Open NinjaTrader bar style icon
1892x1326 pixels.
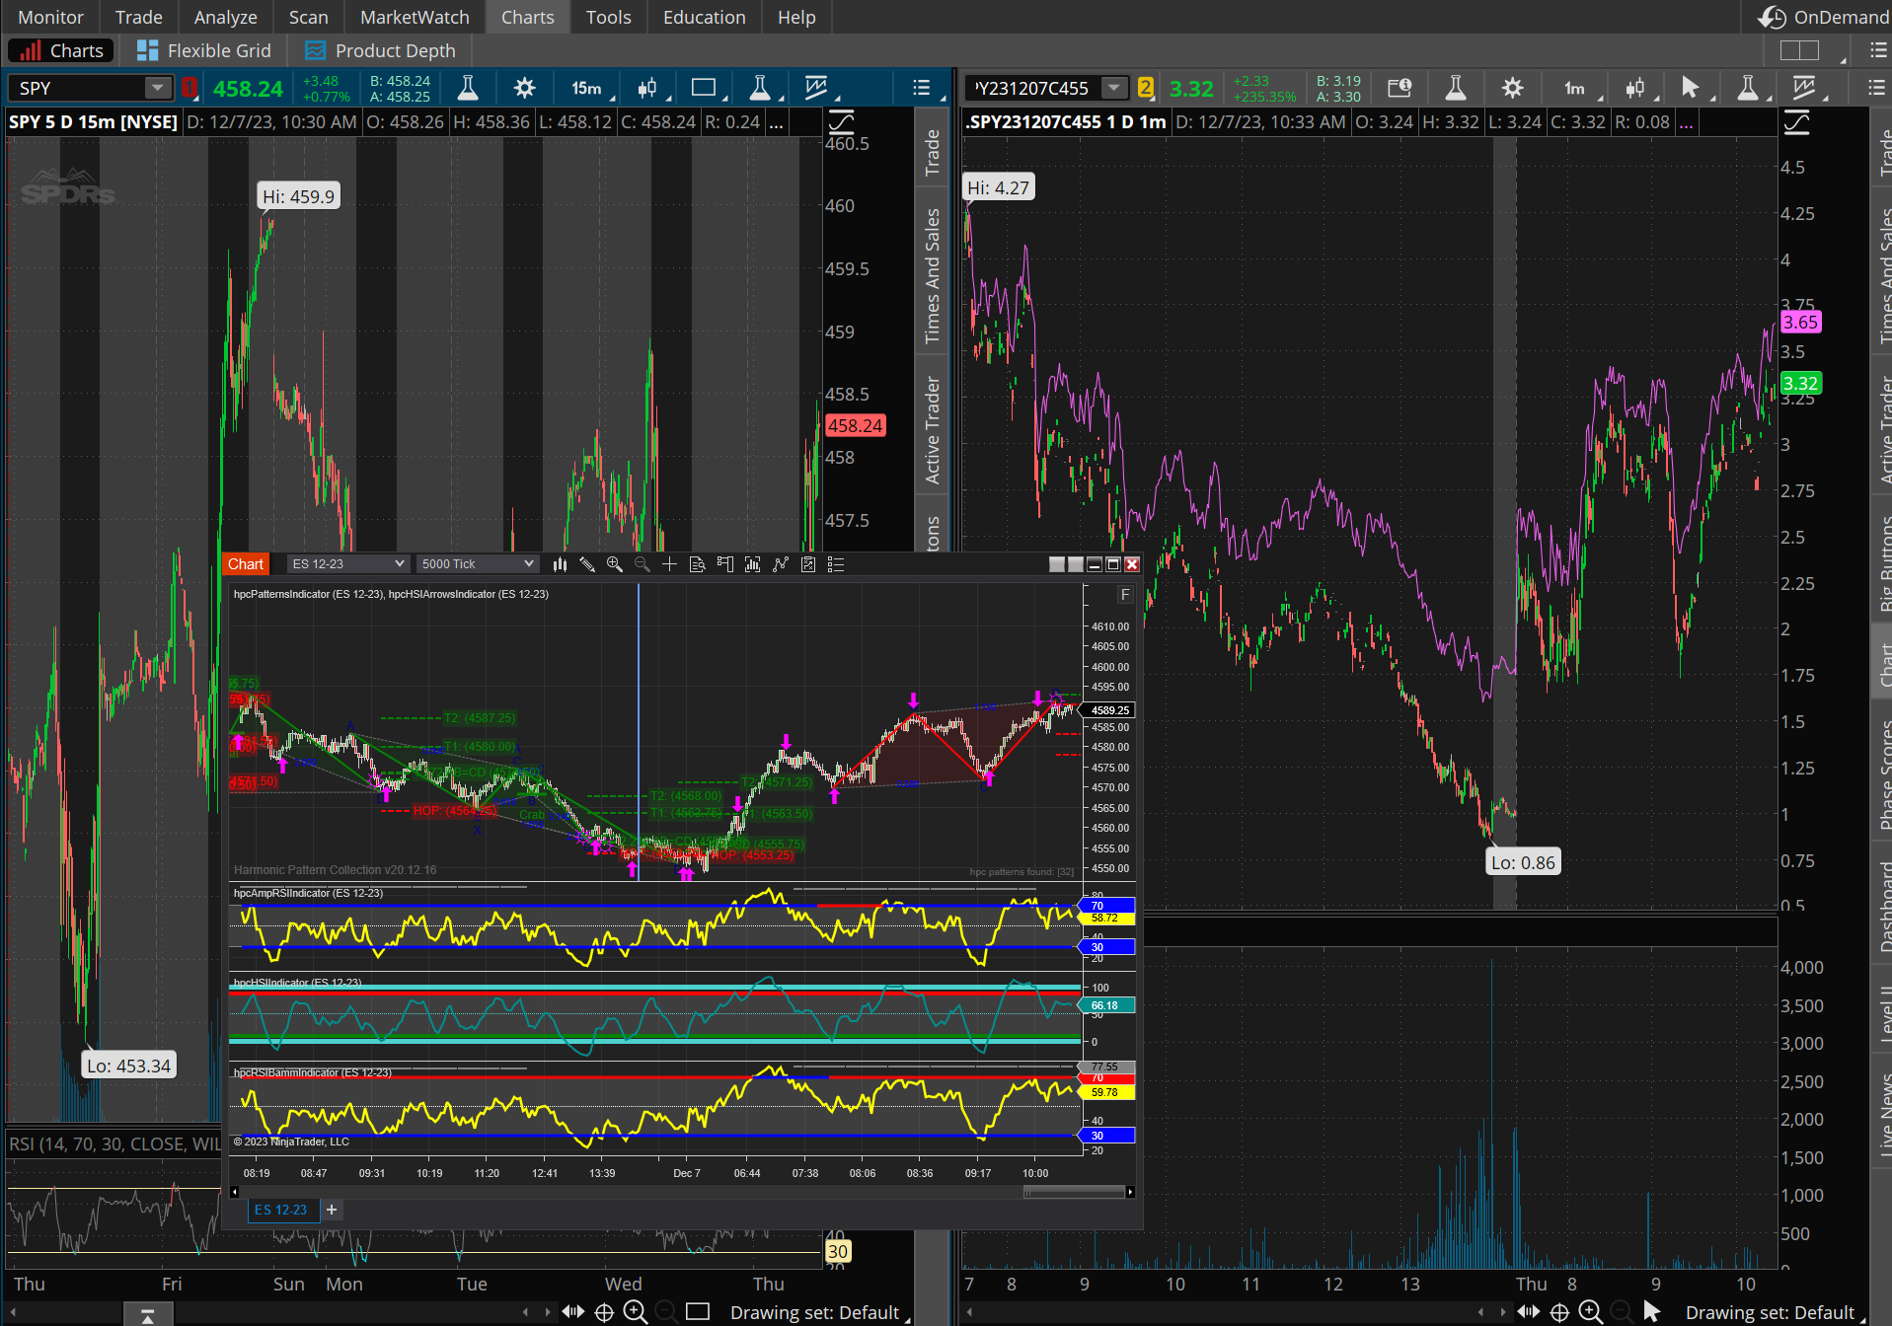(x=560, y=564)
